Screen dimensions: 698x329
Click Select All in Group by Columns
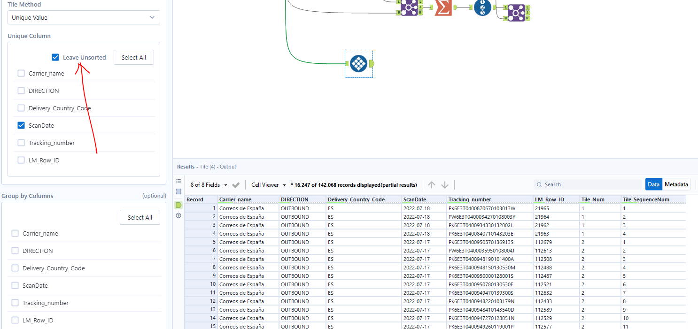coord(140,217)
